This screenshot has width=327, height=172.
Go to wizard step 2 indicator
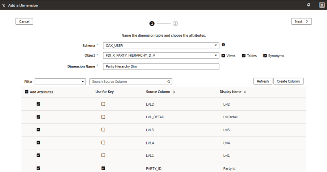175,24
